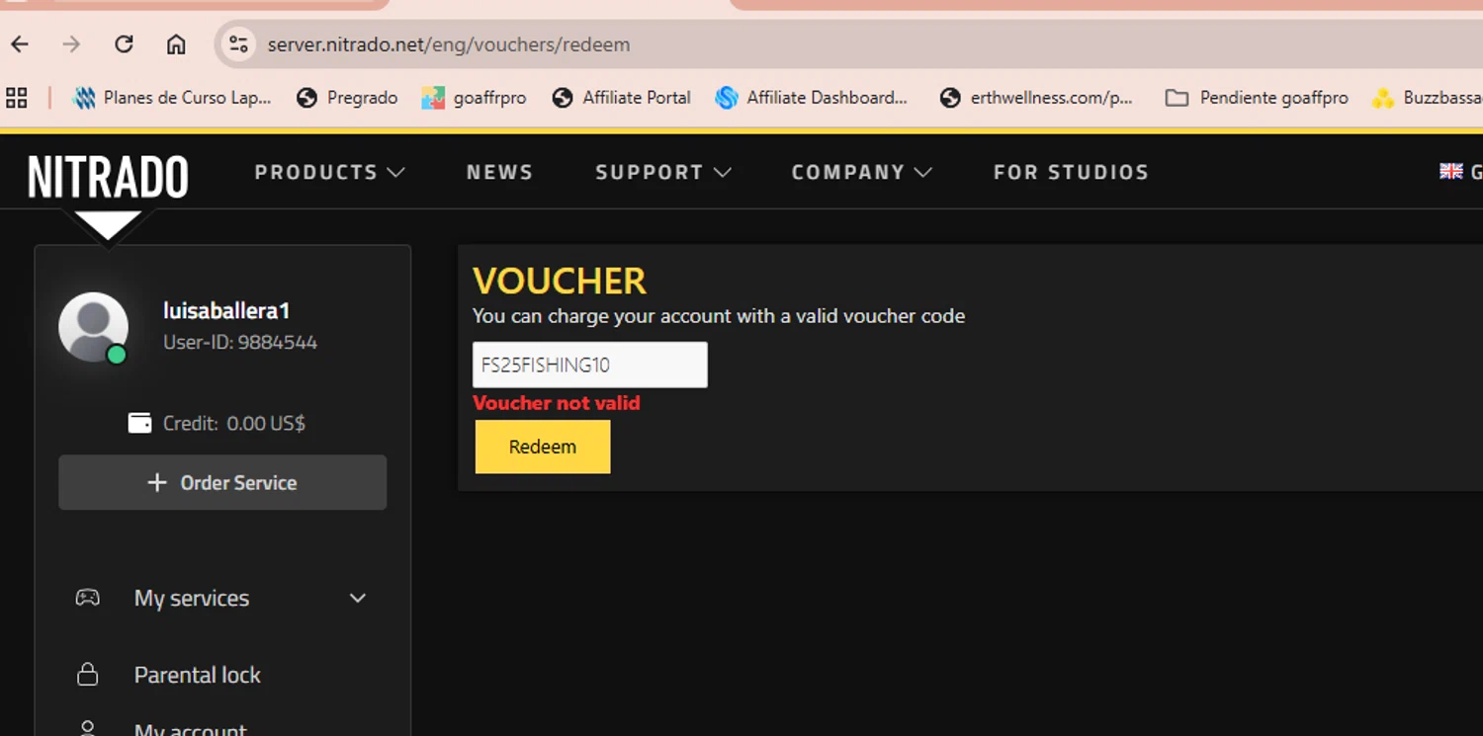Open the Affiliate Dashboard bookmark
Image resolution: width=1483 pixels, height=736 pixels.
[x=812, y=98]
